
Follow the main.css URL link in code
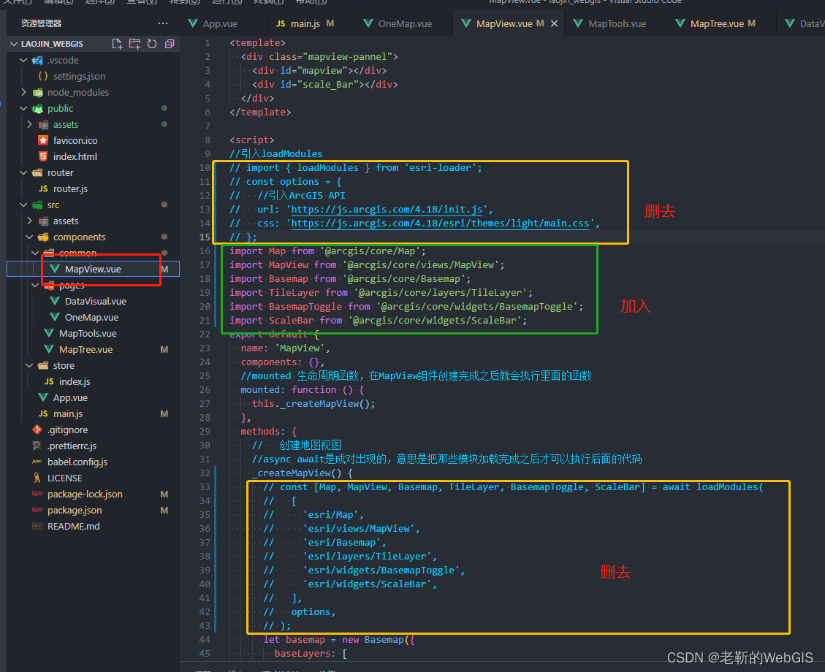[441, 223]
